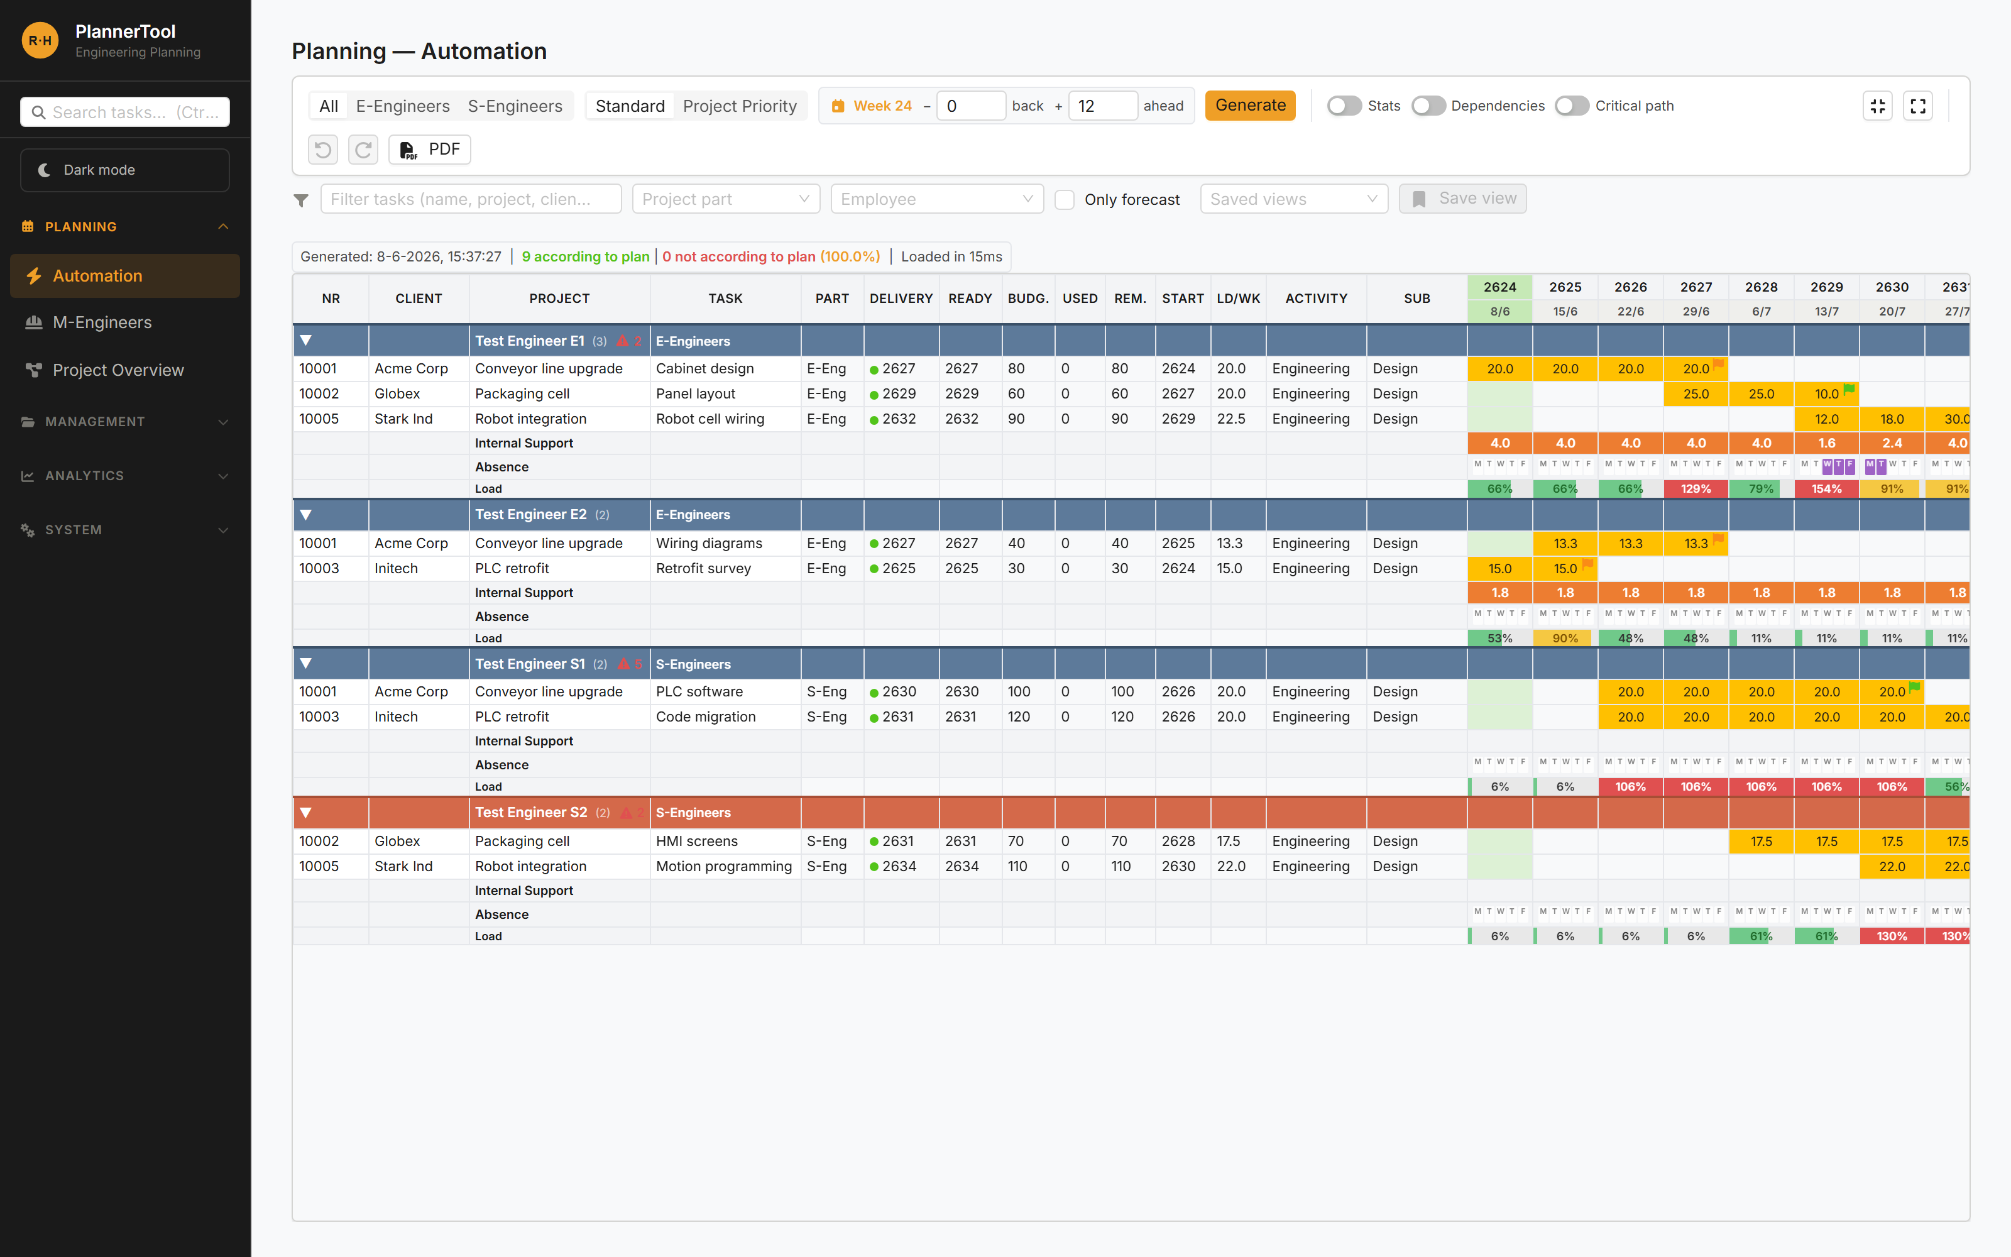2011x1257 pixels.
Task: Click the weeks ahead input field
Action: [x=1103, y=106]
